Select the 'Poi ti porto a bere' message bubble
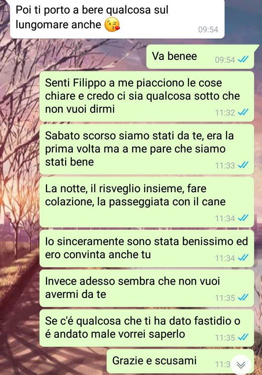This screenshot has height=375, width=262. tap(117, 19)
